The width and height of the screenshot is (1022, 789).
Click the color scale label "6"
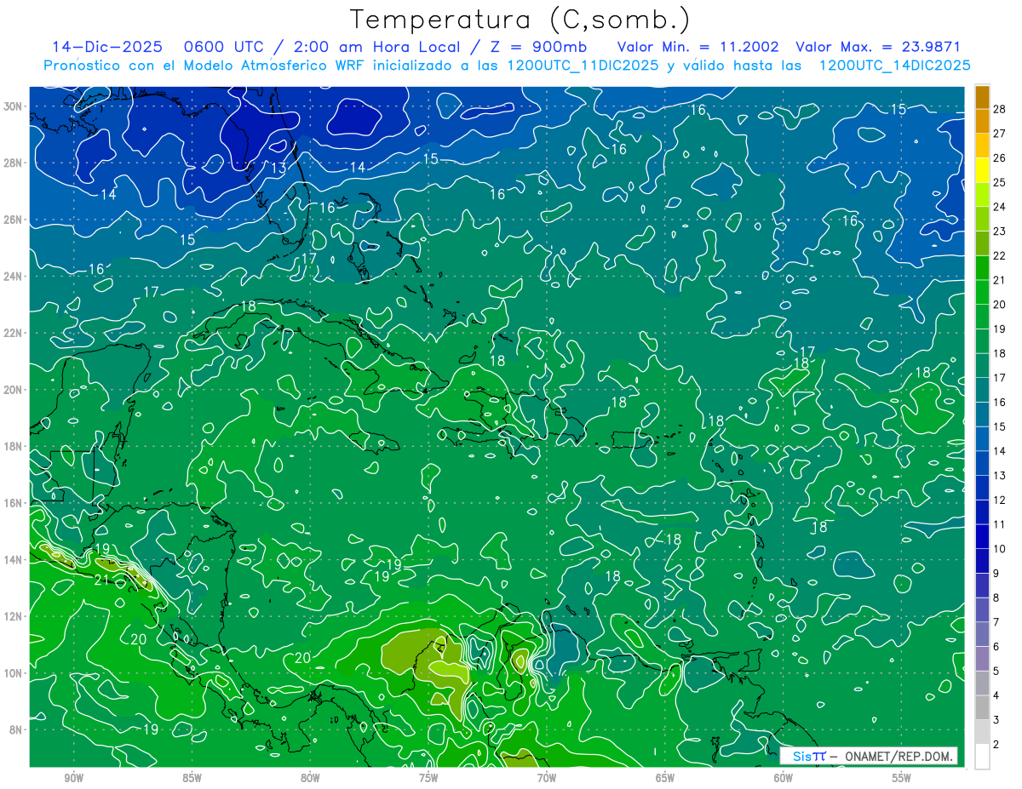(x=996, y=647)
